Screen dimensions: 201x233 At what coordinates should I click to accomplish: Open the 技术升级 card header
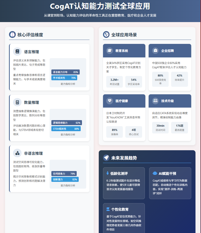170,101
